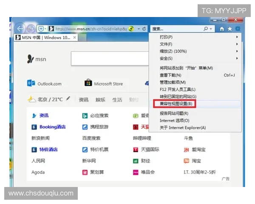Open the 人民网 link

click(38, 161)
